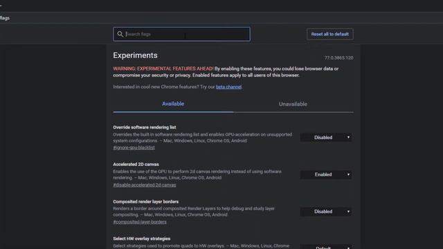The width and height of the screenshot is (443, 249).
Task: Click Accelerated 2D canvas title
Action: coord(136,165)
